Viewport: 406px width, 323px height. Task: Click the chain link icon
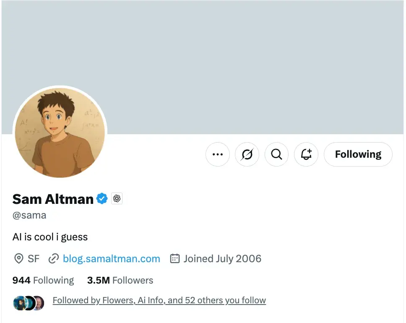(53, 259)
